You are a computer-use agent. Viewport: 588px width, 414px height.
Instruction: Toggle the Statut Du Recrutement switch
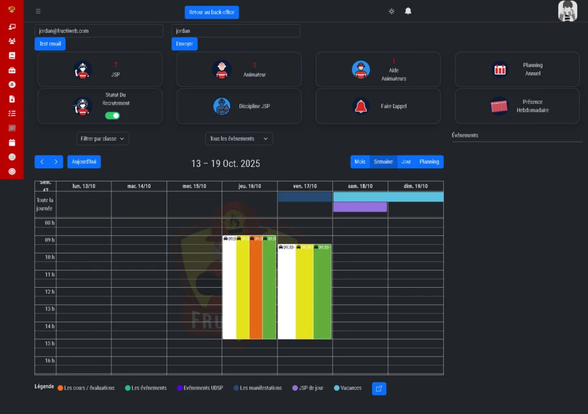[x=112, y=115]
